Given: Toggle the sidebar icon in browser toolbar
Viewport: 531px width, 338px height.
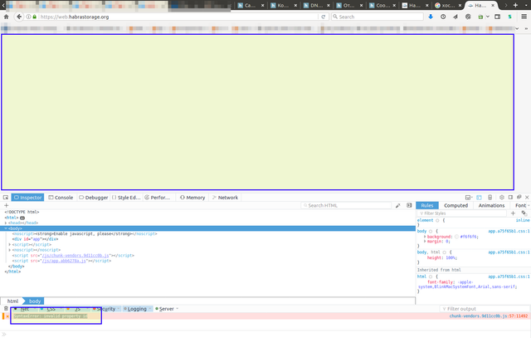Looking at the screenshot, I should [x=497, y=17].
